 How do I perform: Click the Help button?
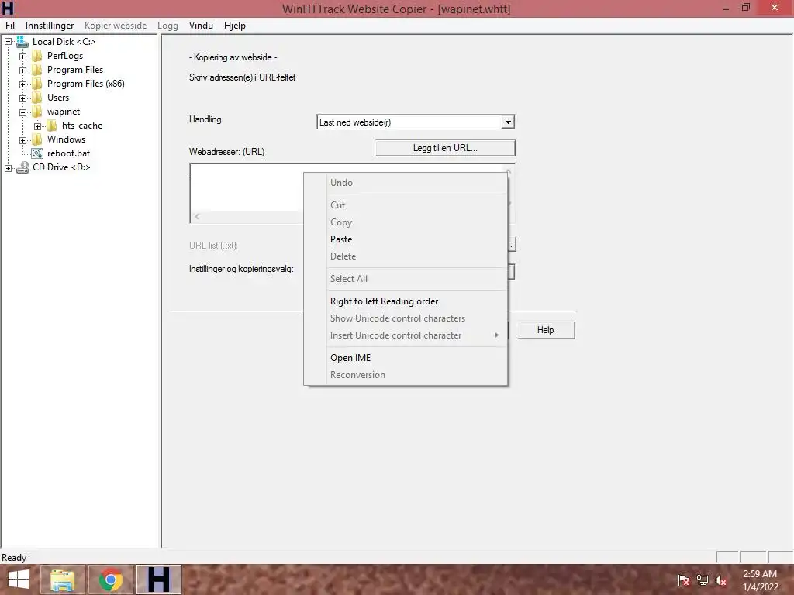[x=545, y=330]
